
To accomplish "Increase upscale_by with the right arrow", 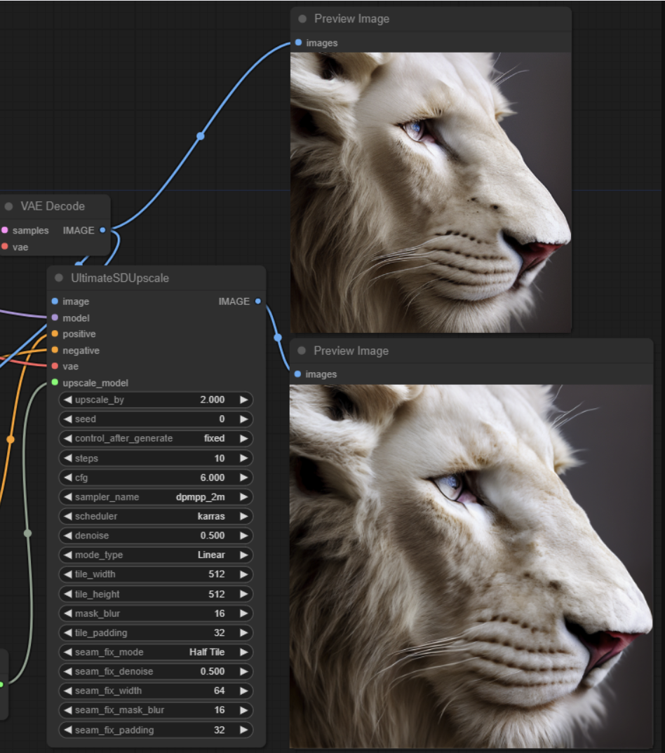I will pyautogui.click(x=243, y=400).
